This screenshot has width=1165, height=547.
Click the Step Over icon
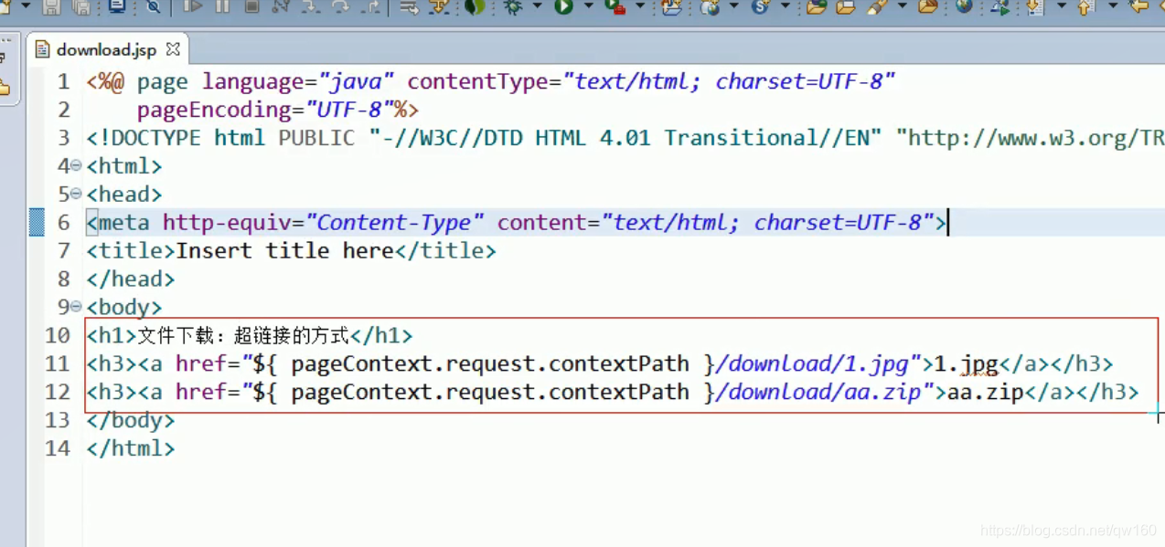coord(340,6)
